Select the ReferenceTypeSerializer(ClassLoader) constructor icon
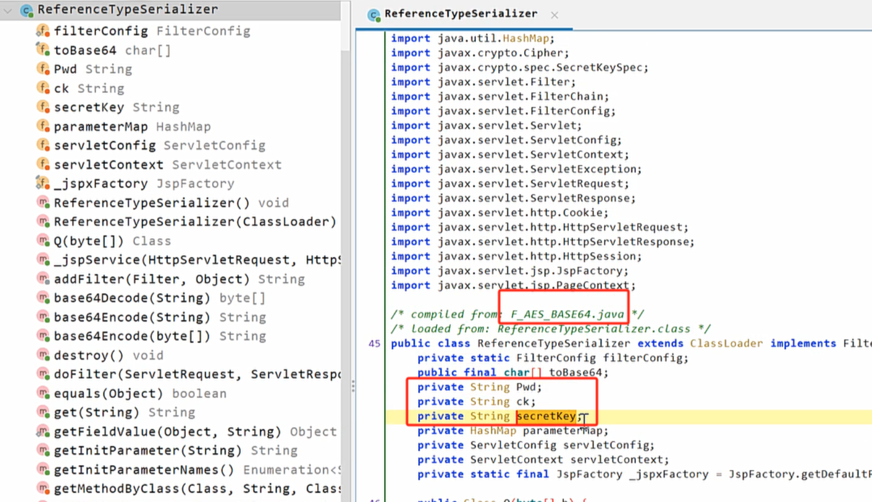 tap(43, 222)
